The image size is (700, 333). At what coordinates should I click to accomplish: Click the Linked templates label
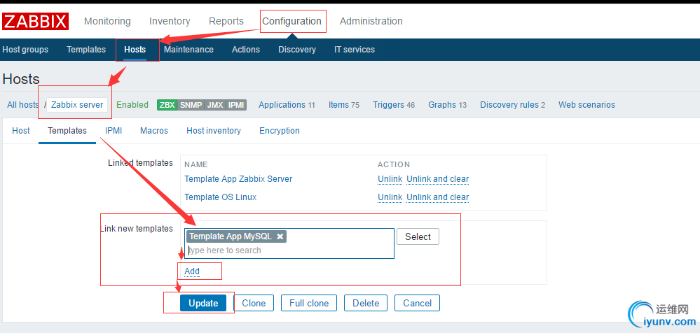140,163
